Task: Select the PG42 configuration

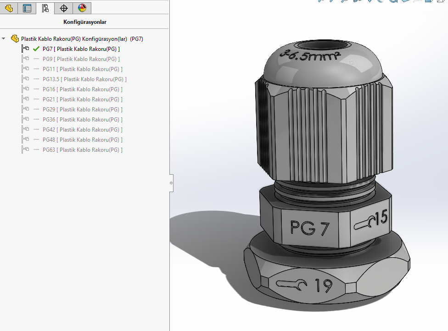Action: click(x=83, y=130)
